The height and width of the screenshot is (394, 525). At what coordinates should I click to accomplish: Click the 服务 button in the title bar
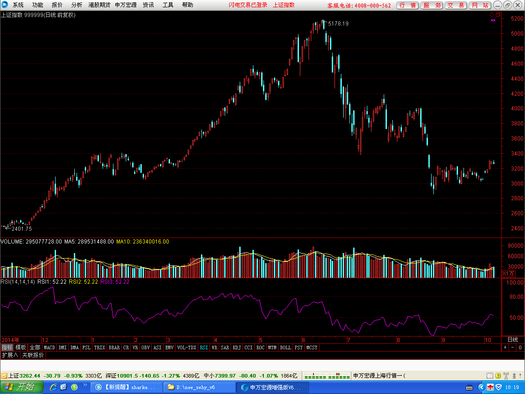point(432,5)
